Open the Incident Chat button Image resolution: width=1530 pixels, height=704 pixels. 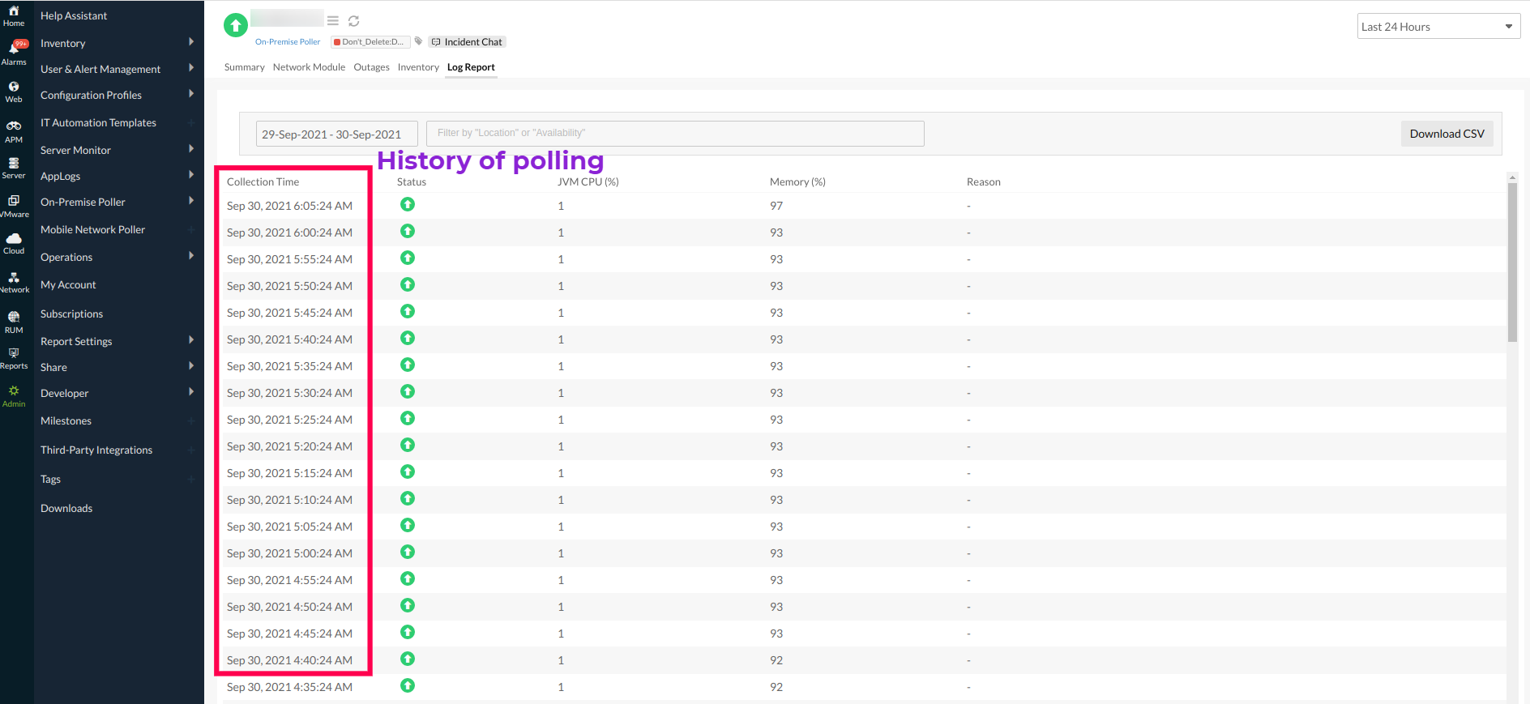[x=467, y=42]
